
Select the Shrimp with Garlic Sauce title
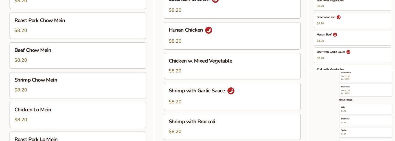[x=197, y=91]
